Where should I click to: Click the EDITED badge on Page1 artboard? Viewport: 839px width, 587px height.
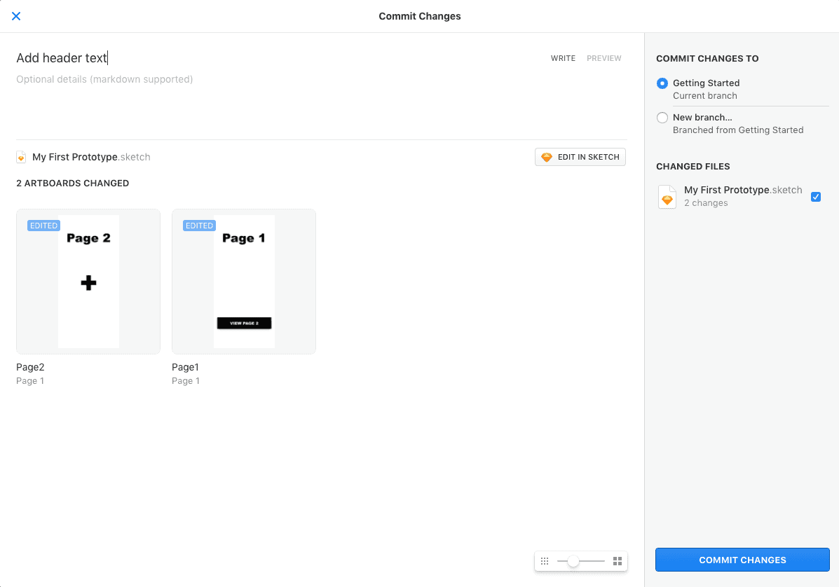(x=199, y=225)
